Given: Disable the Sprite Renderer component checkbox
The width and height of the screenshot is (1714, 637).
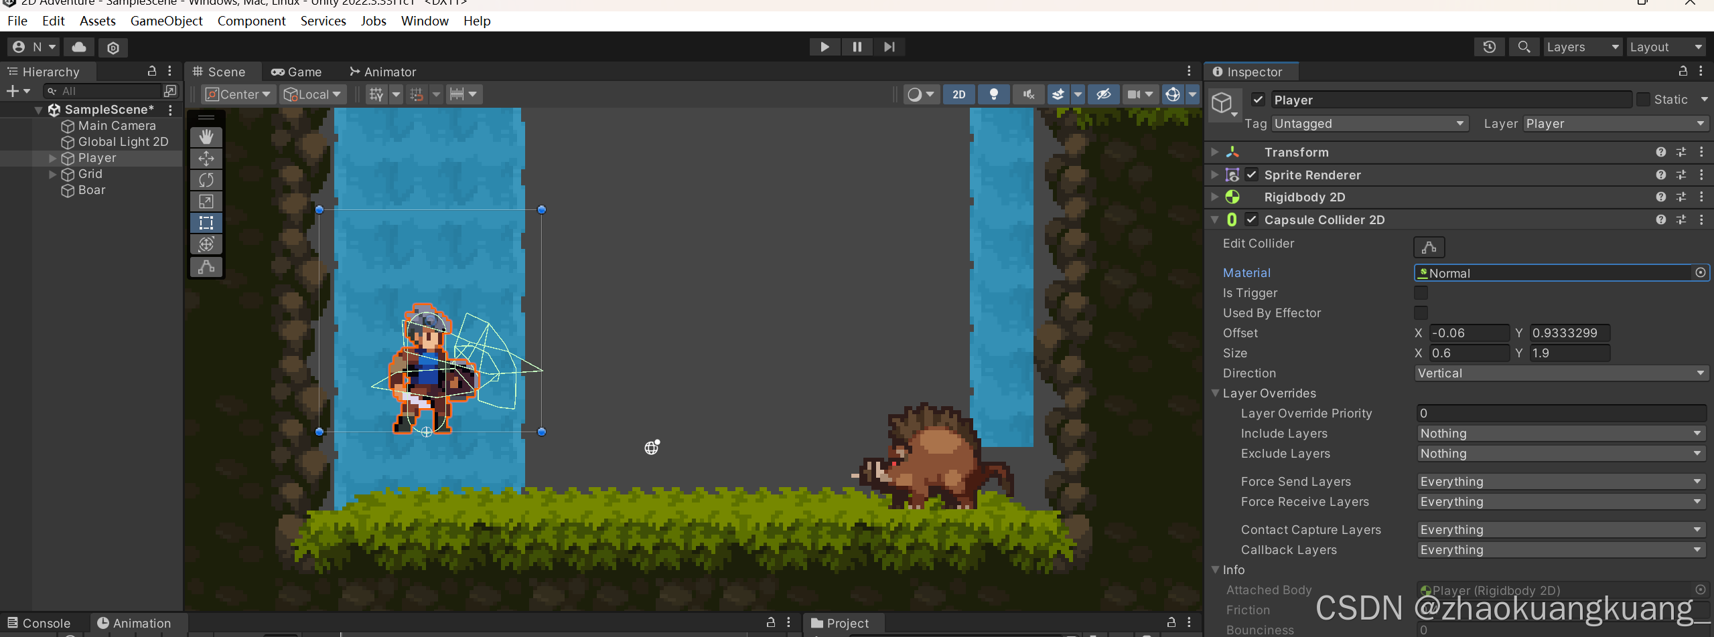Looking at the screenshot, I should point(1251,175).
